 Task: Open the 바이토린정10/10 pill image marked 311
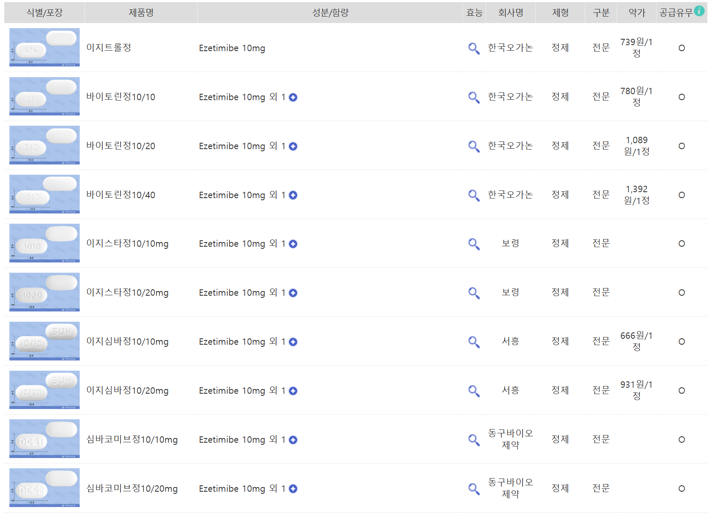coord(44,96)
